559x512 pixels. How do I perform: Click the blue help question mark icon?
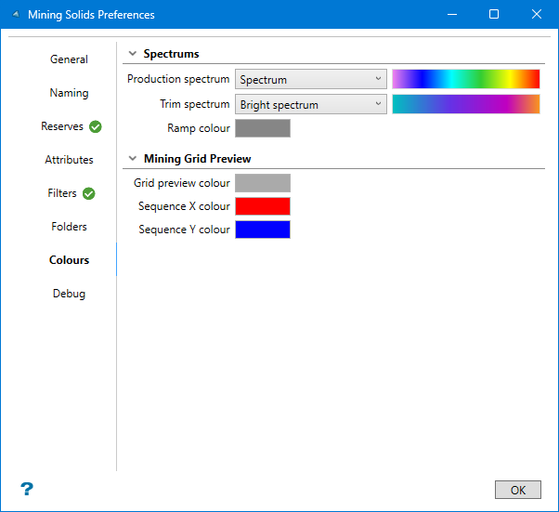(27, 489)
